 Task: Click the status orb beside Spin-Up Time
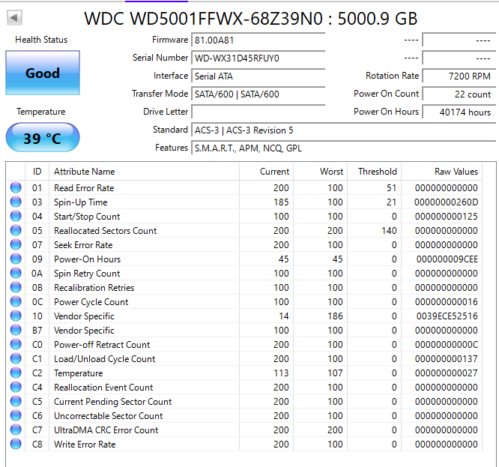[x=16, y=202]
